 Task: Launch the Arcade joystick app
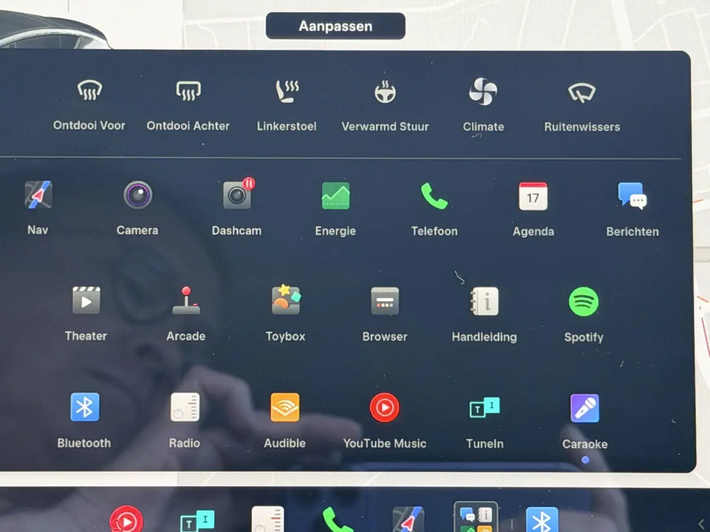(x=186, y=300)
